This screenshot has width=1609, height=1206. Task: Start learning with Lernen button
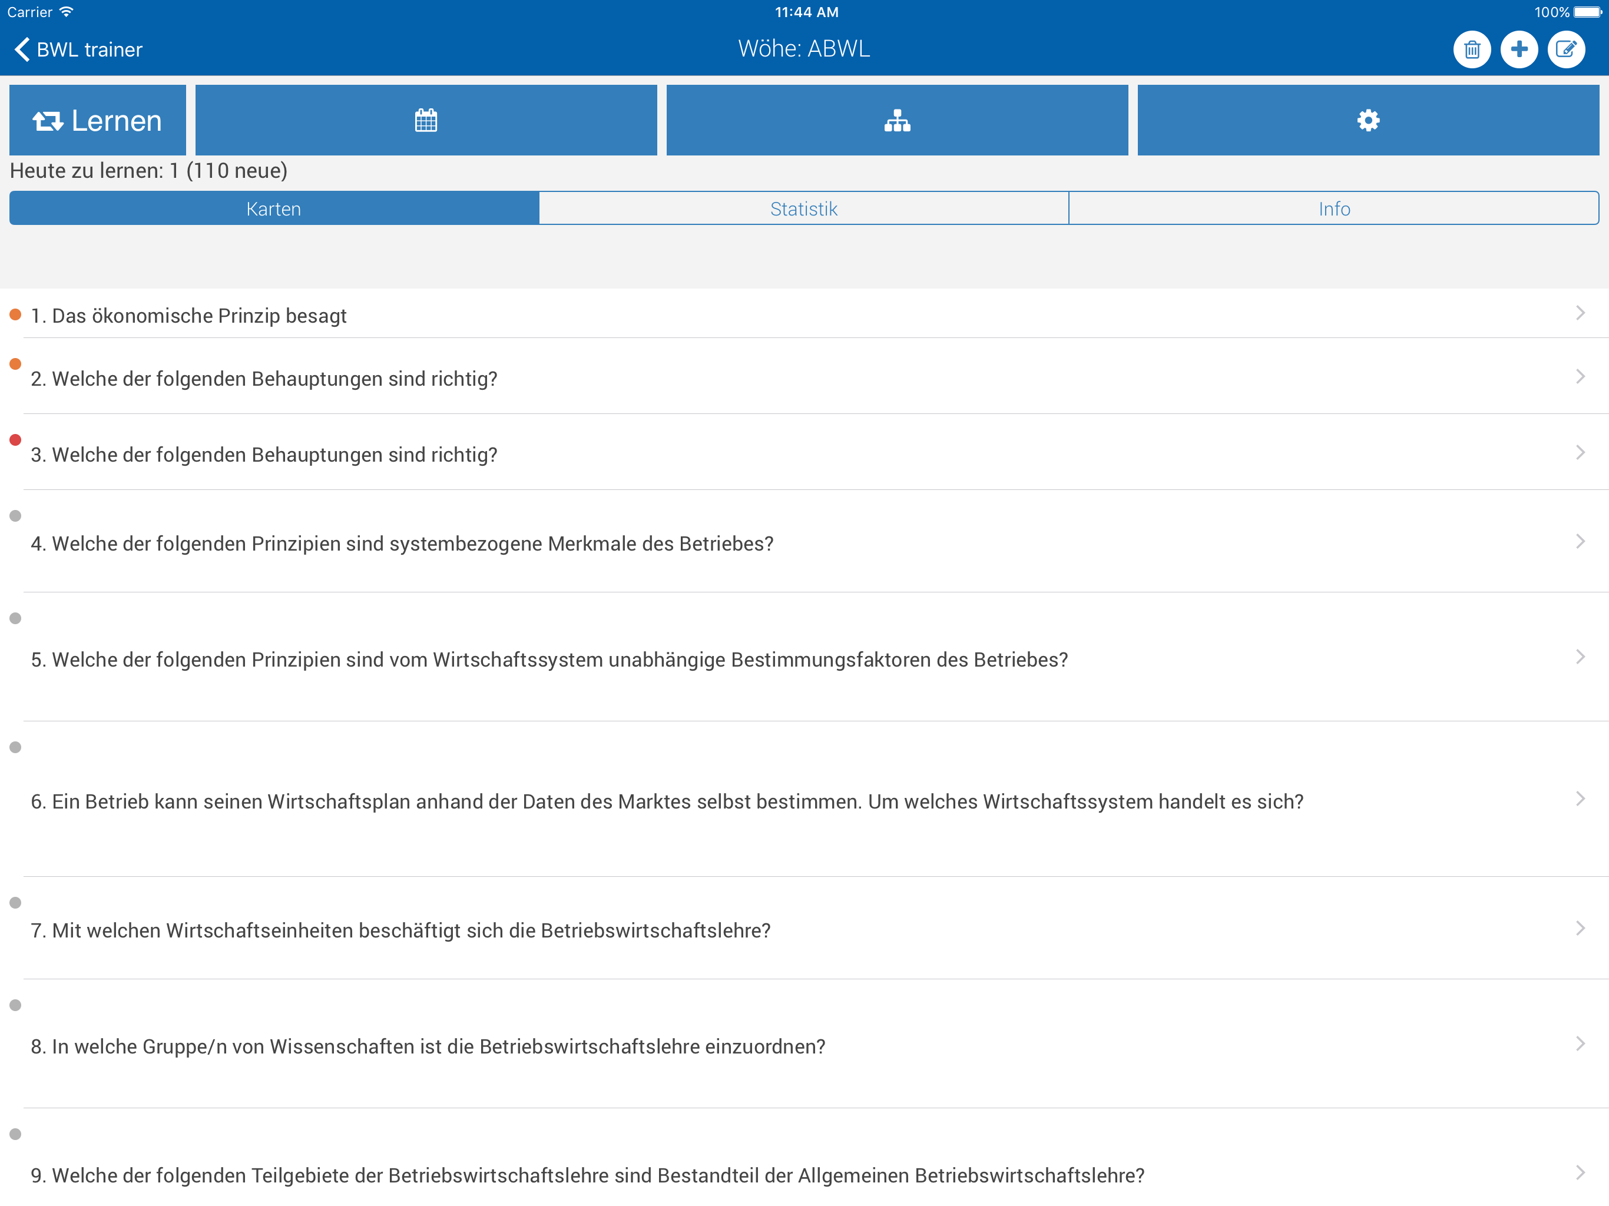(x=98, y=120)
